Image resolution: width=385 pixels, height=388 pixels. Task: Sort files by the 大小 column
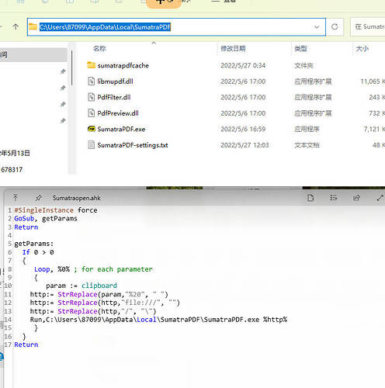coord(362,49)
